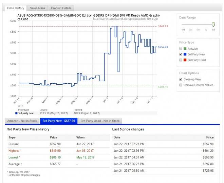Click the 3rd Party New Price History heading

(28, 129)
